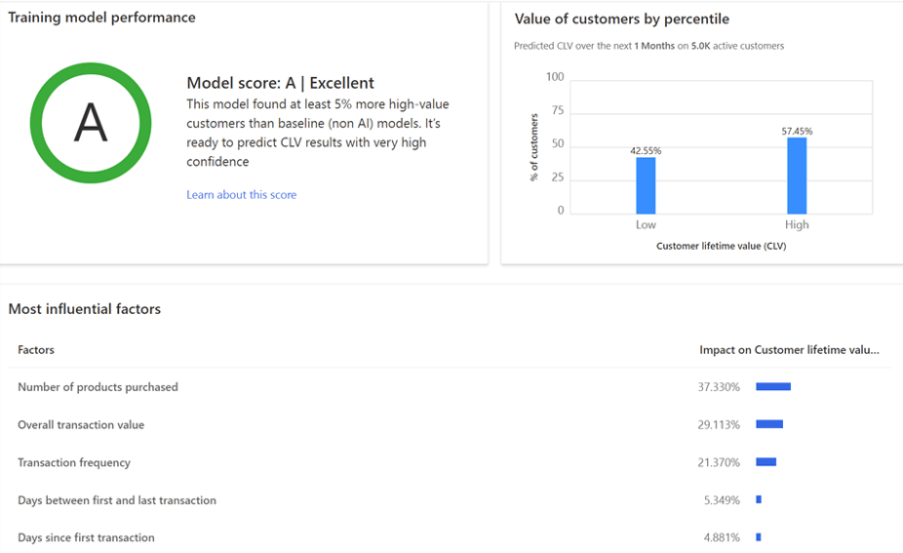Image resolution: width=903 pixels, height=553 pixels.
Task: Select the Transaction frequency factor
Action: [x=74, y=462]
